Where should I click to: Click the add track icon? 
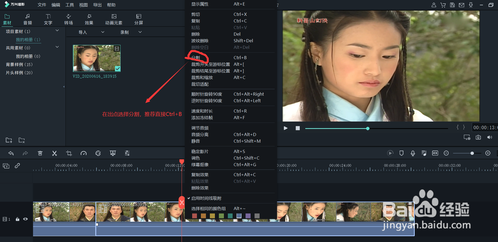[x=6, y=166]
